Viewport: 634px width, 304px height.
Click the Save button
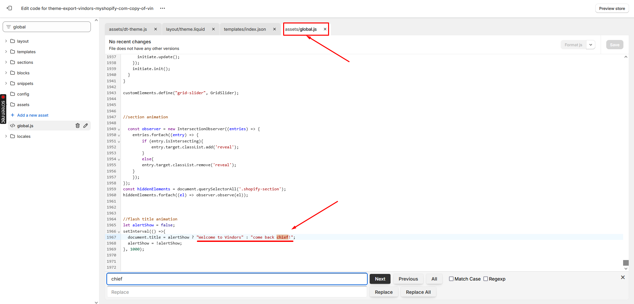click(615, 45)
